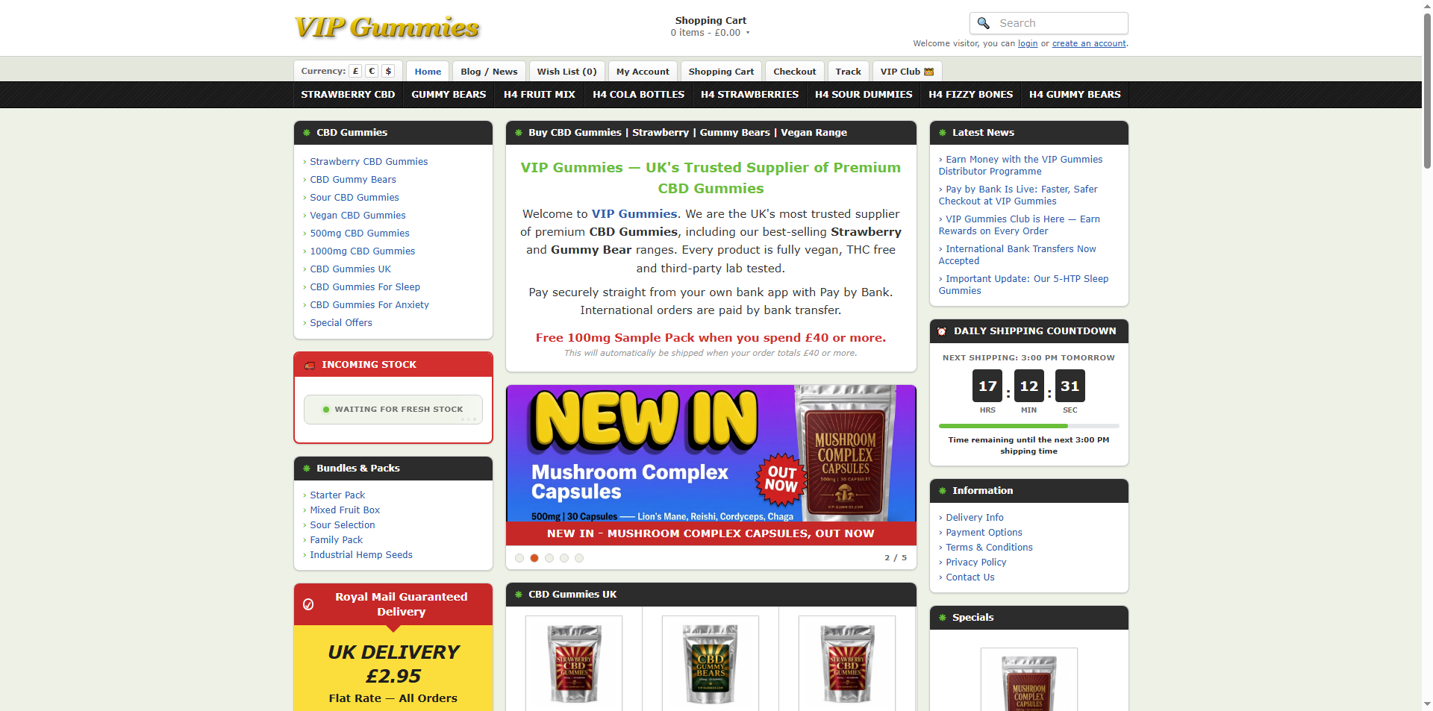Click the shipping countdown progress bar
This screenshot has height=711, width=1433.
click(1028, 426)
